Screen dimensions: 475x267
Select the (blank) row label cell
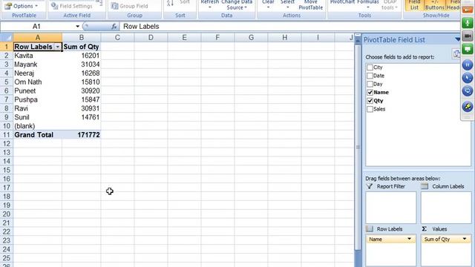coord(38,126)
